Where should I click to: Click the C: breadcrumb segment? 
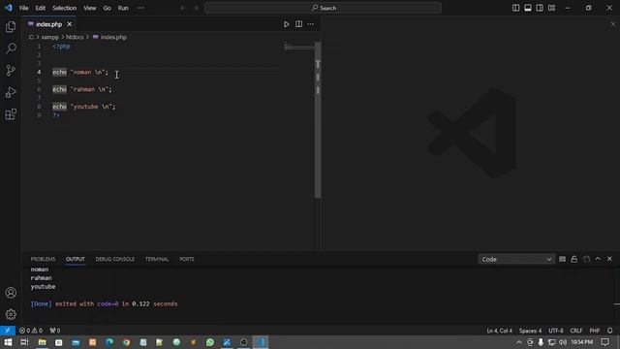coord(31,37)
